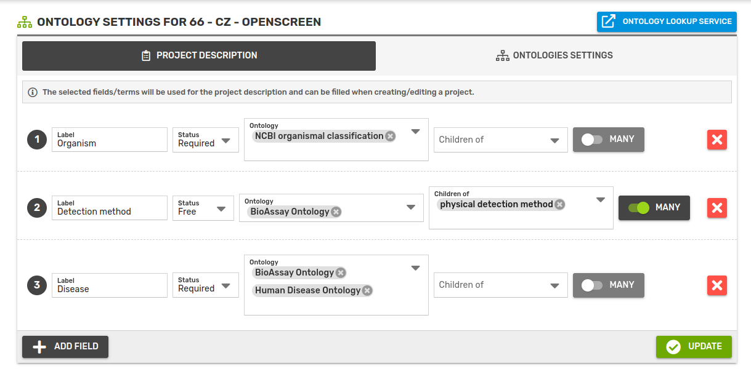Remove BioAssay Ontology chip in Detection method row
Screen dimensions: 751x377
click(336, 212)
